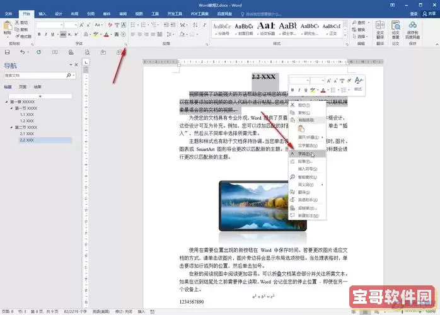
Task: Apply the ribbon red font color
Action: point(106,34)
